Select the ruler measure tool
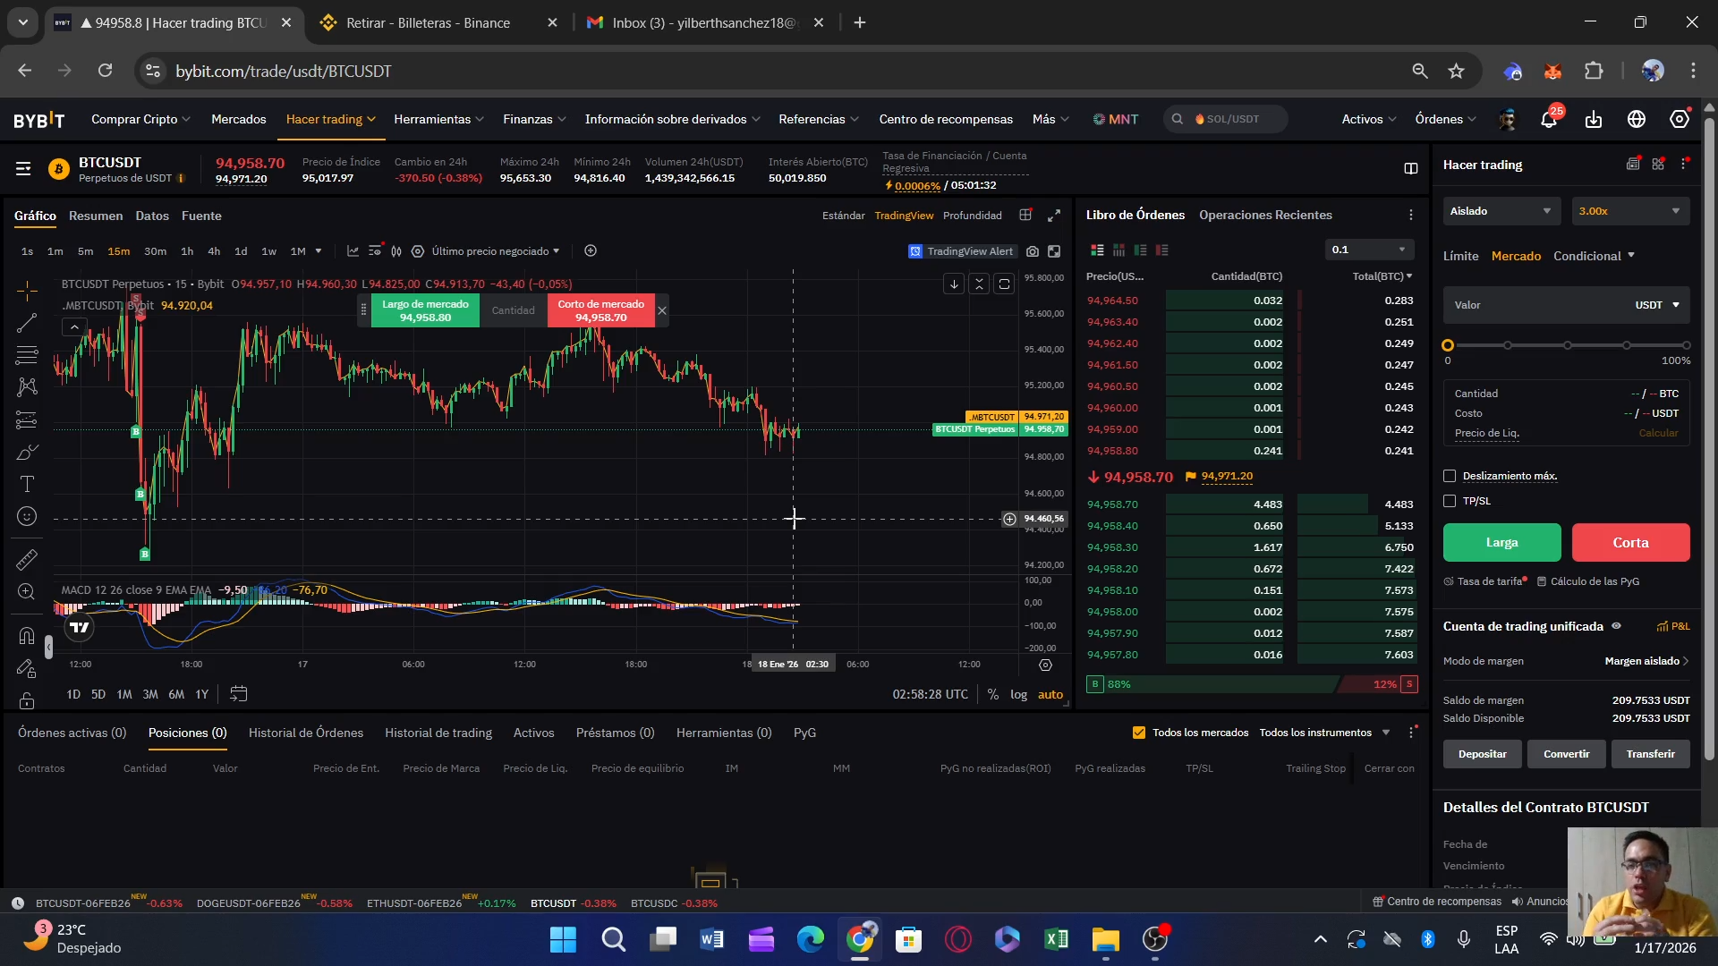This screenshot has width=1718, height=966. point(27,560)
